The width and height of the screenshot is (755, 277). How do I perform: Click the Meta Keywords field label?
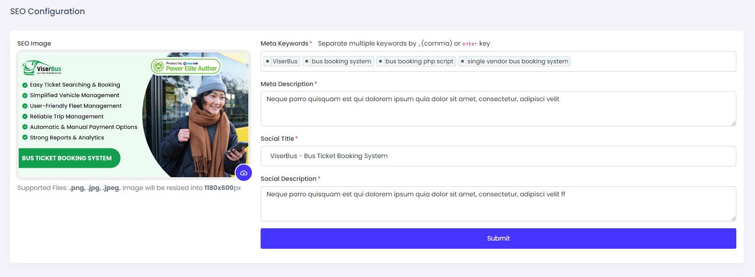pos(284,44)
